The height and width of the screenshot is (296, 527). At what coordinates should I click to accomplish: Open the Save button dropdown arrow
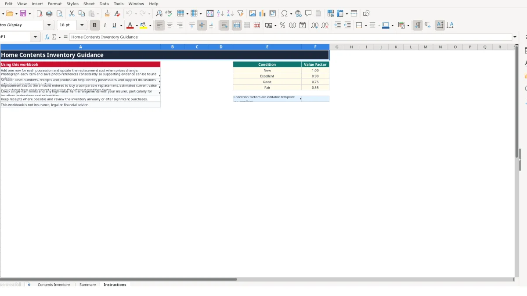click(29, 14)
